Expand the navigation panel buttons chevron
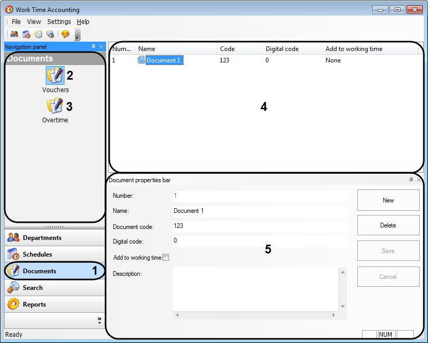 [99, 321]
